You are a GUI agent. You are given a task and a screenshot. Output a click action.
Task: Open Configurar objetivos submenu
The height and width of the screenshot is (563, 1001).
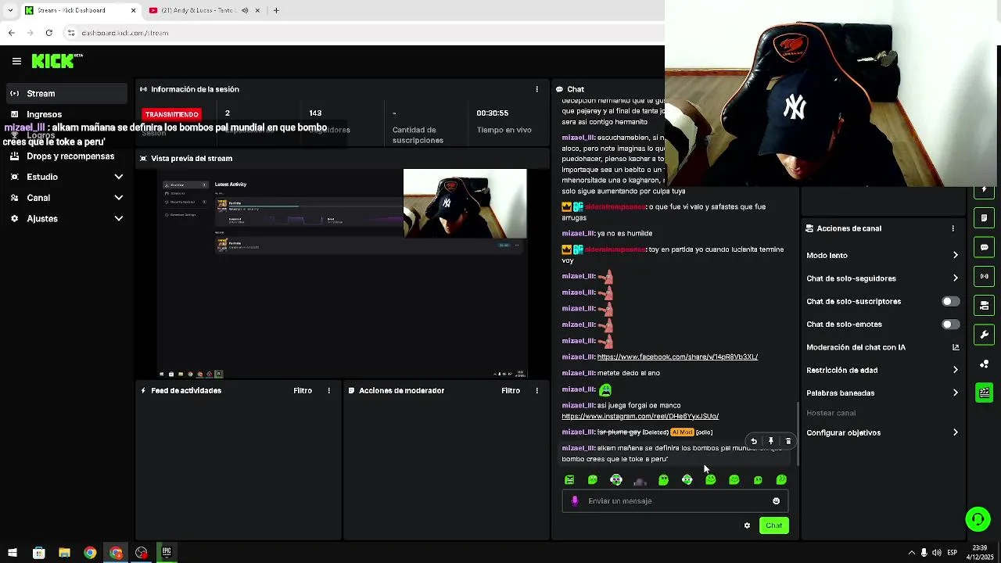[x=955, y=432]
